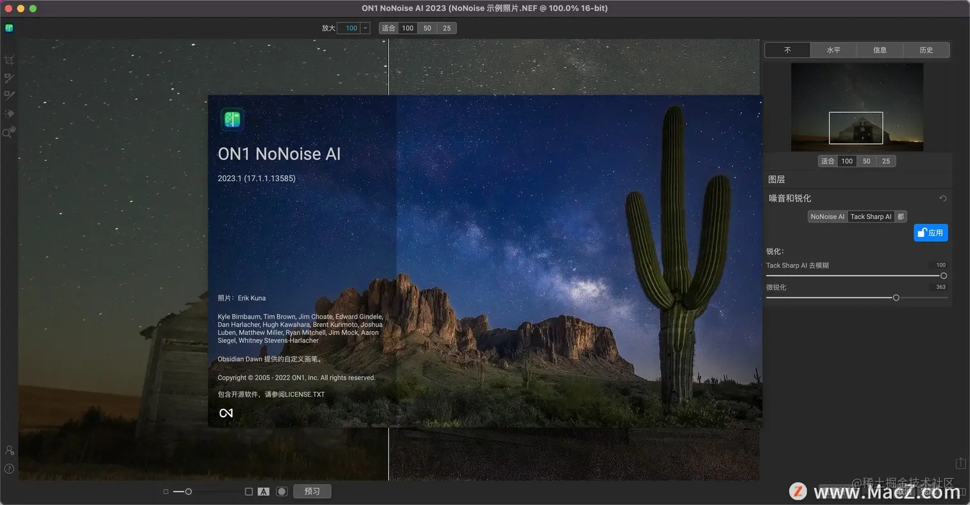Switch to the Tack Sharp AI mode tab

871,217
